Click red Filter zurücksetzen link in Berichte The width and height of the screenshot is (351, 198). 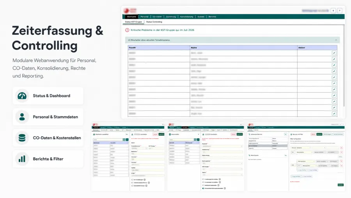(295, 182)
